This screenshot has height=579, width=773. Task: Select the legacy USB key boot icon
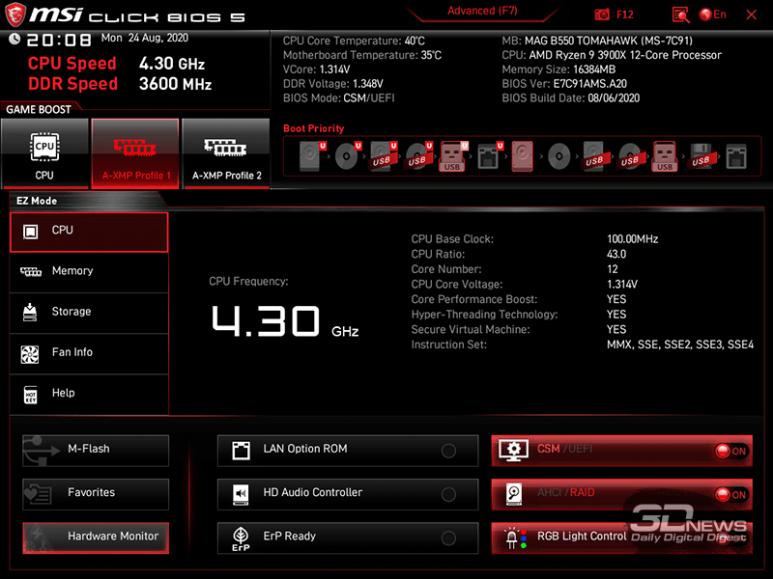click(665, 156)
